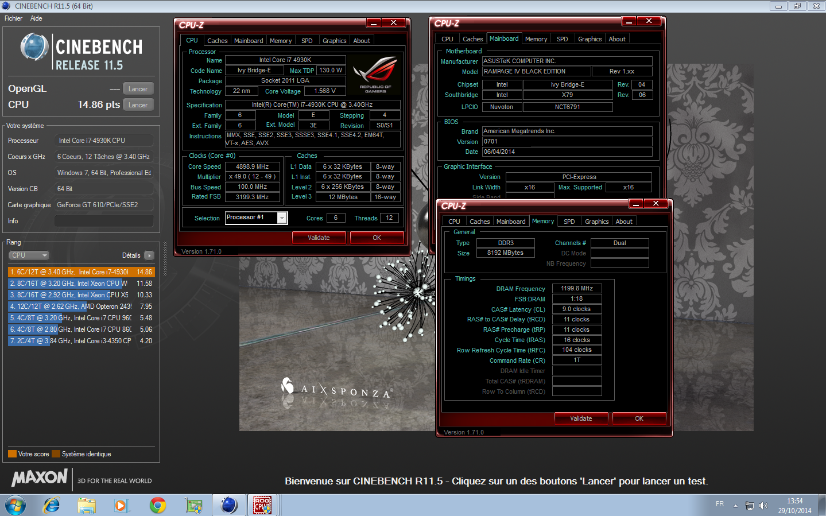This screenshot has height=516, width=826.
Task: Select ranking row 4C/8T 3.20 GHz 5.48
Action: coord(81,318)
